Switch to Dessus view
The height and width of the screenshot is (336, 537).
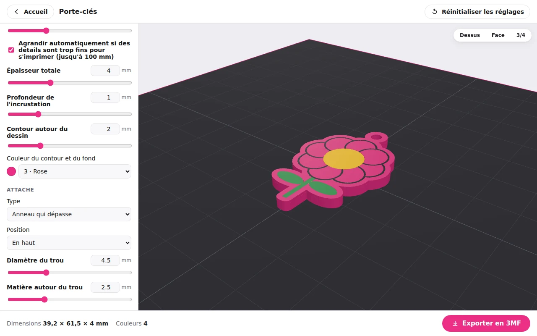470,35
